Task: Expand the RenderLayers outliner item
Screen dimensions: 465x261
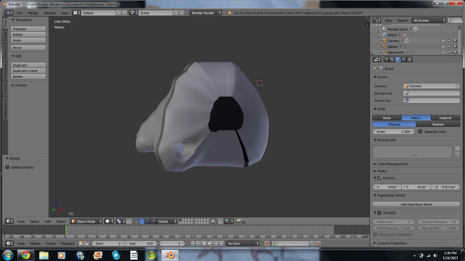Action: (x=380, y=29)
